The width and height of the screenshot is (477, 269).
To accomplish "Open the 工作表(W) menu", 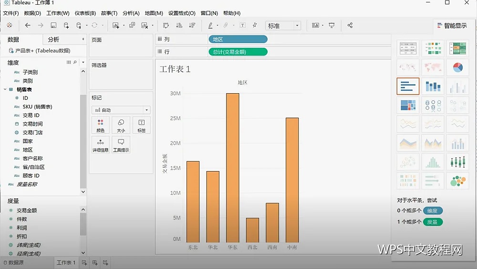I will coord(58,13).
